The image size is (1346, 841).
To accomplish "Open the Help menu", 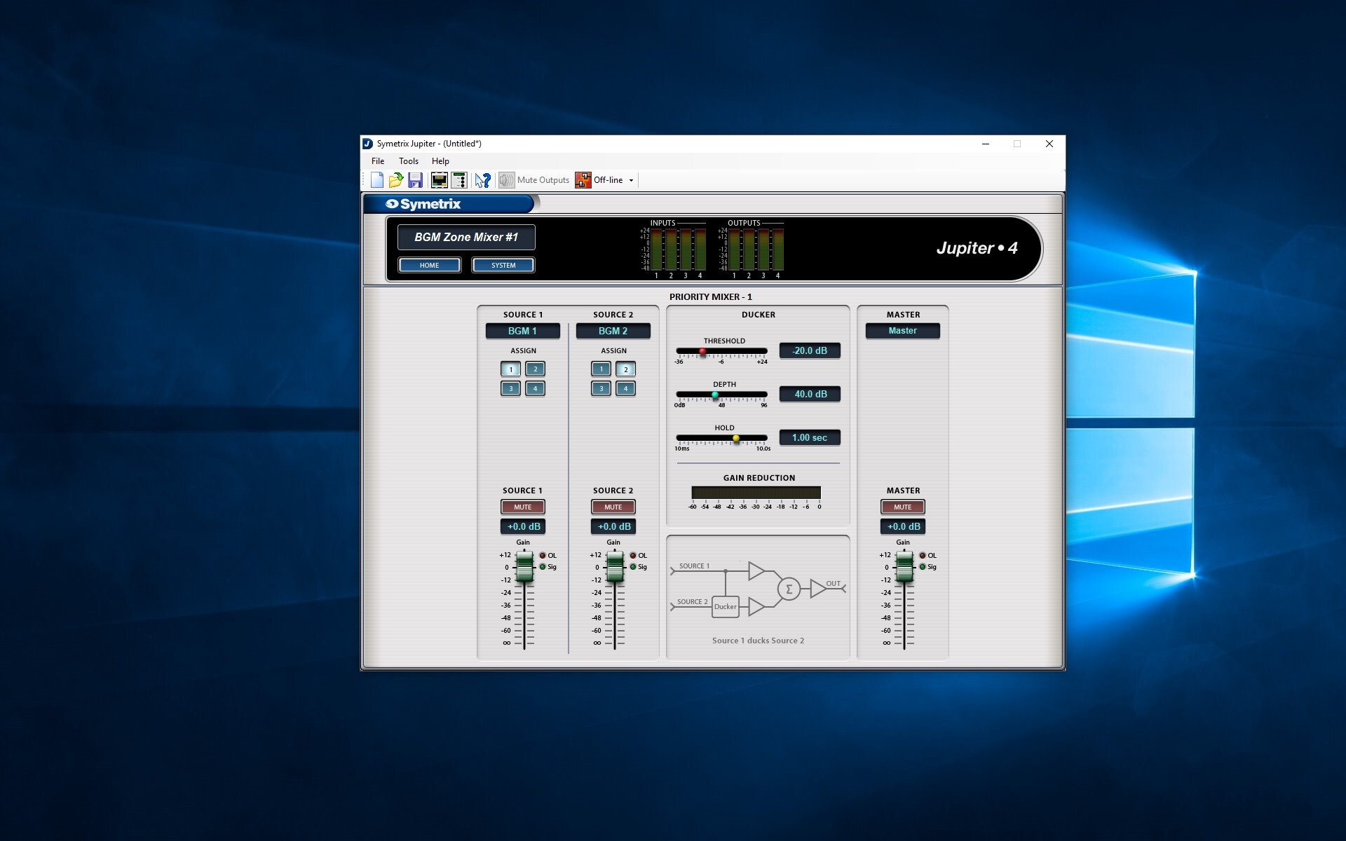I will tap(440, 161).
